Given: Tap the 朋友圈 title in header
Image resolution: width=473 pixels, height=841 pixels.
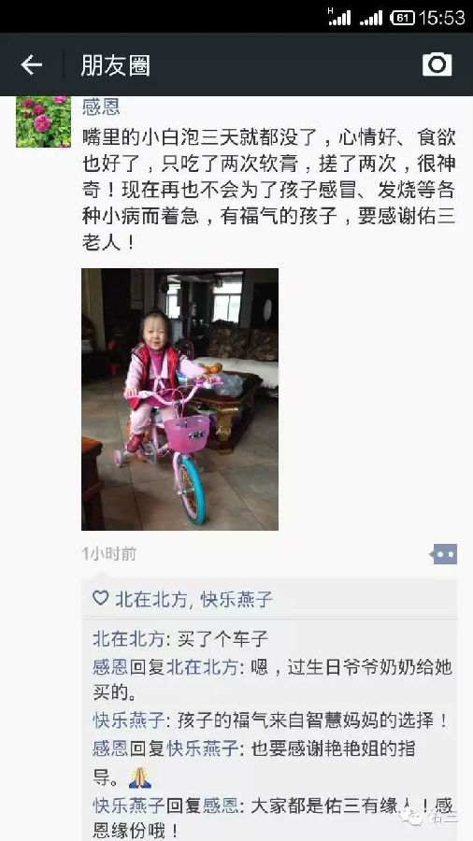Looking at the screenshot, I should point(115,65).
